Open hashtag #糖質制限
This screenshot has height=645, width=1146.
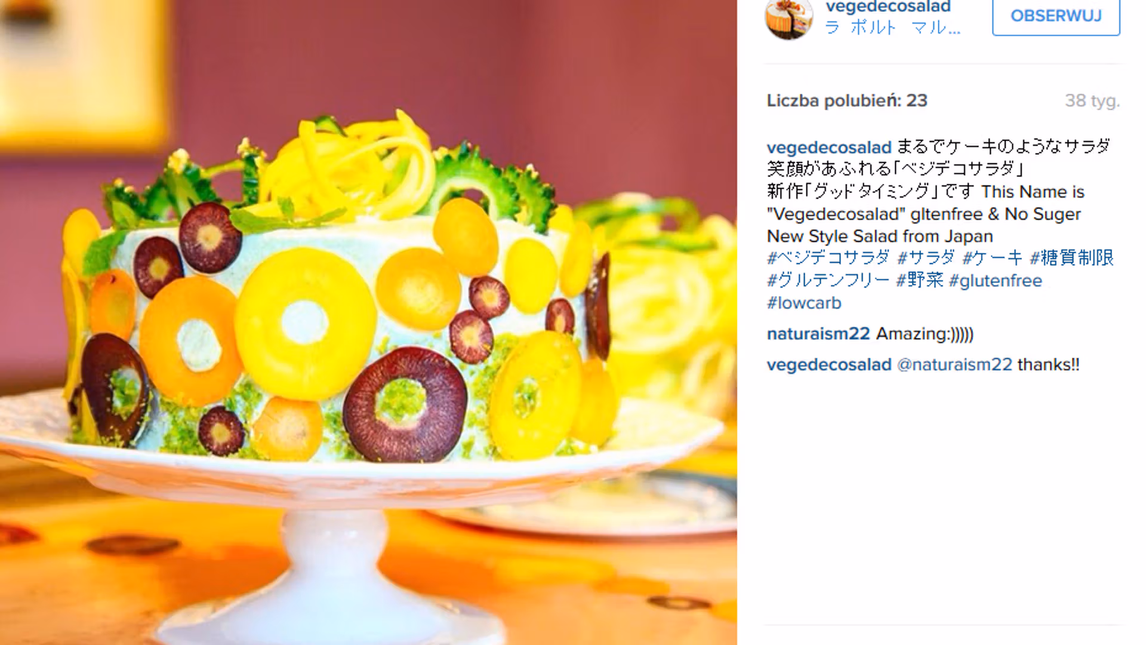(1072, 258)
